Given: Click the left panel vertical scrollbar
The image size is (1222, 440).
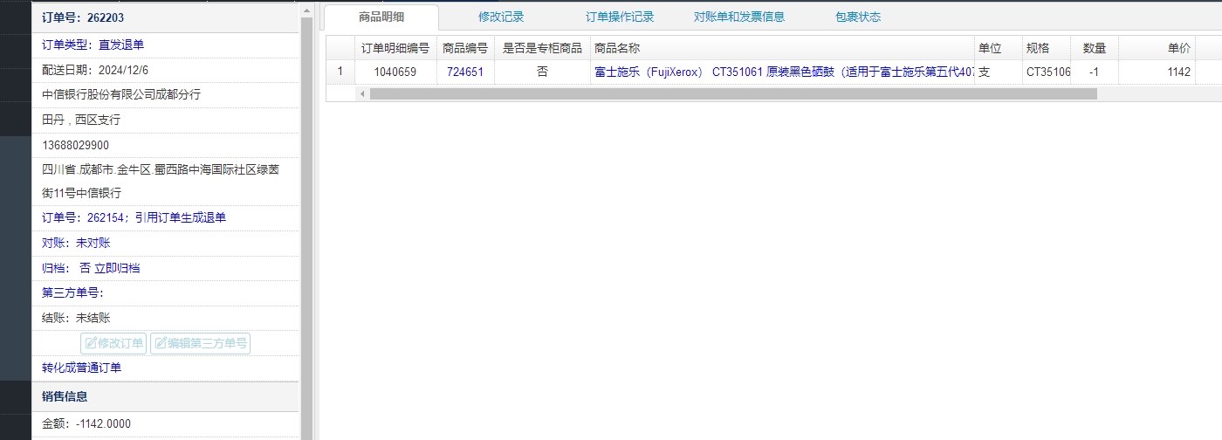Looking at the screenshot, I should (306, 227).
